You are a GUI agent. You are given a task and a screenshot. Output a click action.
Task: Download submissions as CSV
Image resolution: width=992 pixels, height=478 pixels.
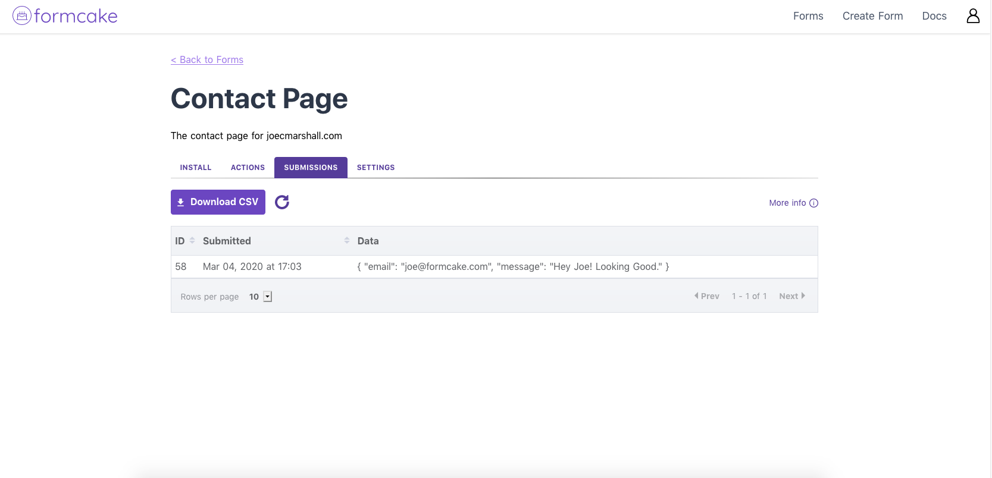[x=218, y=202]
